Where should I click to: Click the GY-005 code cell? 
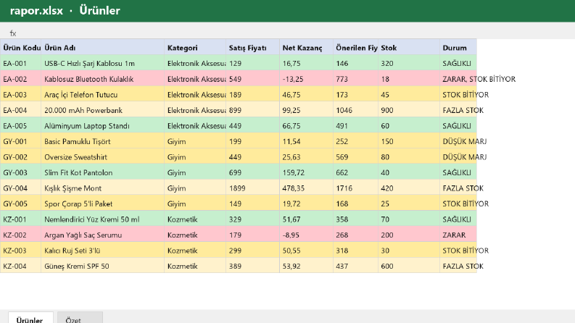(x=20, y=204)
